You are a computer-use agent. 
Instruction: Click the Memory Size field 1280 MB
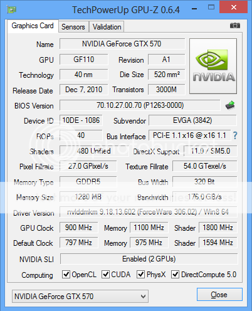pyautogui.click(x=88, y=197)
